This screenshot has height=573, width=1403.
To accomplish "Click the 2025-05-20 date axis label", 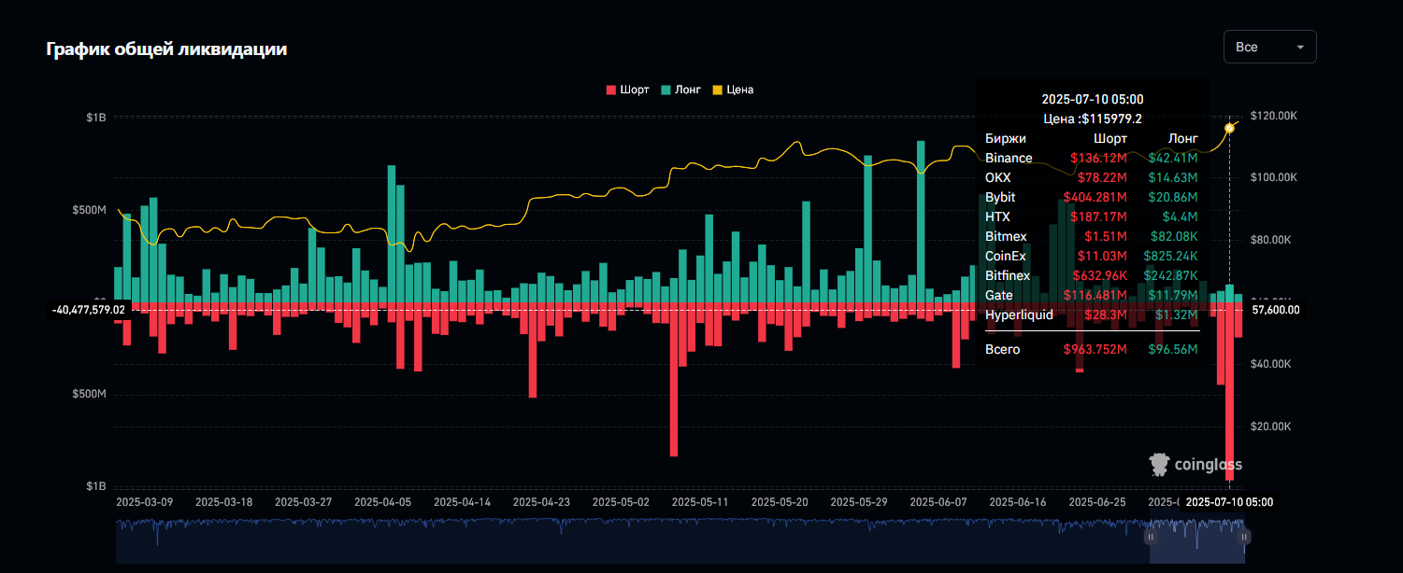I will tap(780, 501).
